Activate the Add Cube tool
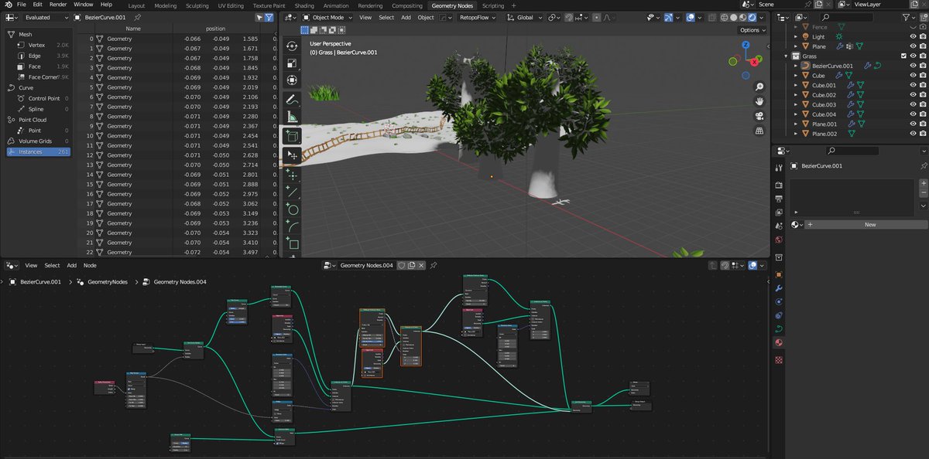The height and width of the screenshot is (459, 929). (x=293, y=136)
